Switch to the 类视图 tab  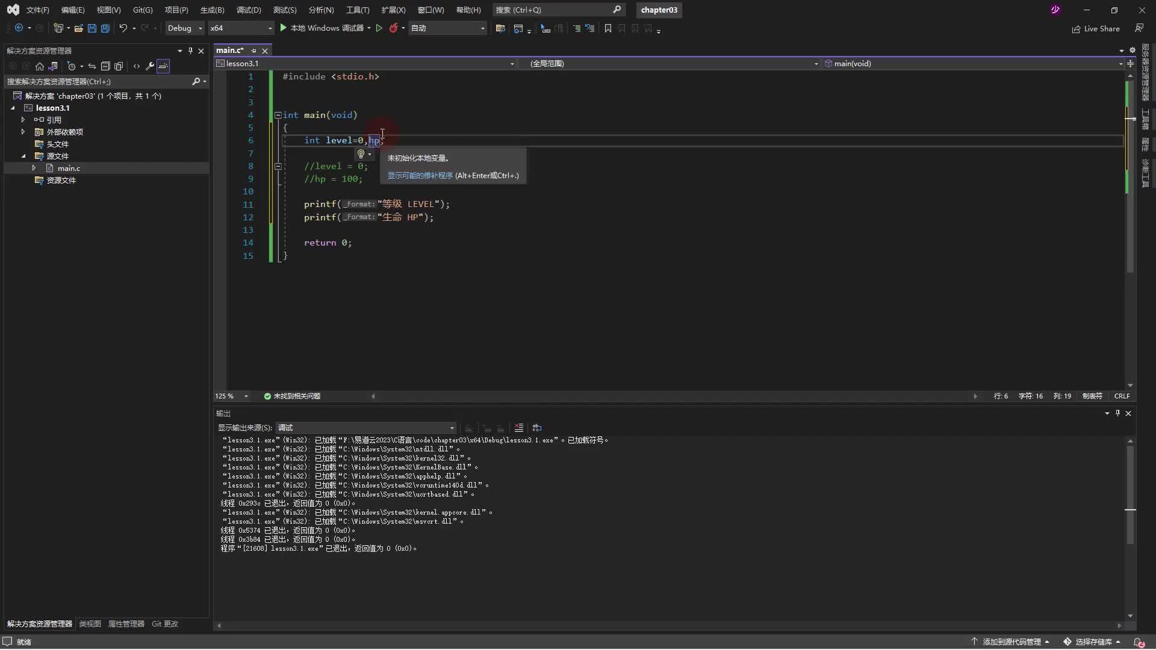pyautogui.click(x=90, y=624)
